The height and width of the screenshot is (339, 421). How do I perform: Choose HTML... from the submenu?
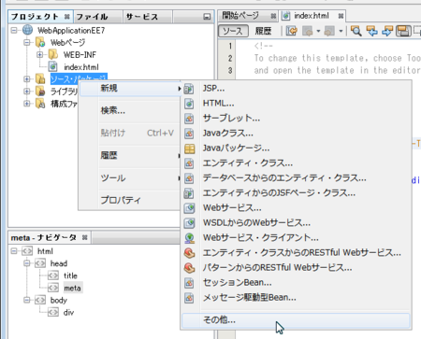296,104
